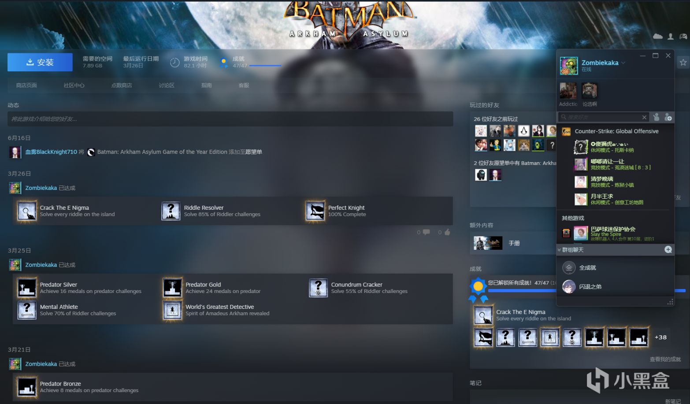Click the playtime clock icon
This screenshot has height=404, width=690.
(x=174, y=63)
